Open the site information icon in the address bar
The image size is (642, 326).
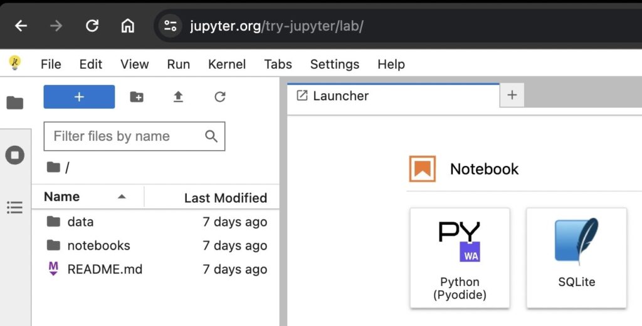(x=171, y=26)
